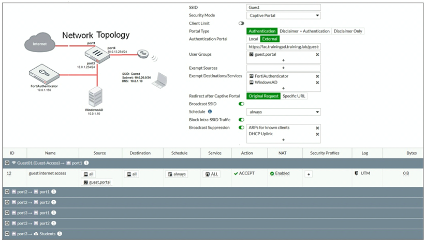Remove ARPs for known clients entry
The width and height of the screenshot is (425, 241).
tap(317, 127)
